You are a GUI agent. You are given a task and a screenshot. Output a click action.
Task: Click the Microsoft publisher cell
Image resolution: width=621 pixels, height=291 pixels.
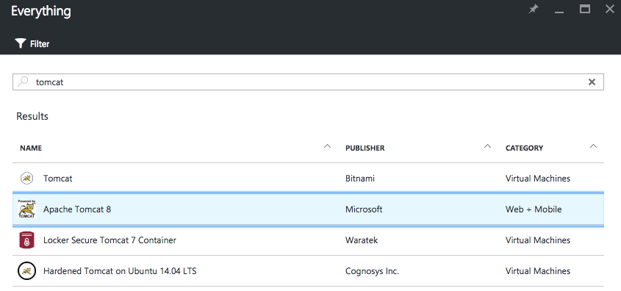[x=364, y=209]
